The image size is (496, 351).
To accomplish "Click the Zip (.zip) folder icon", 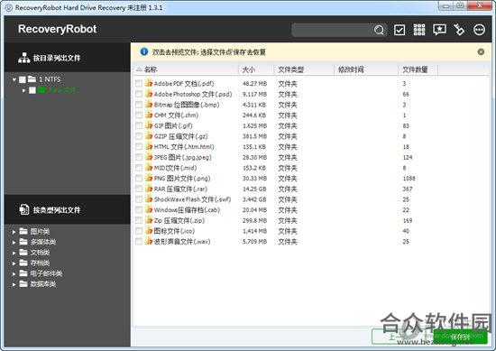I will [x=149, y=220].
